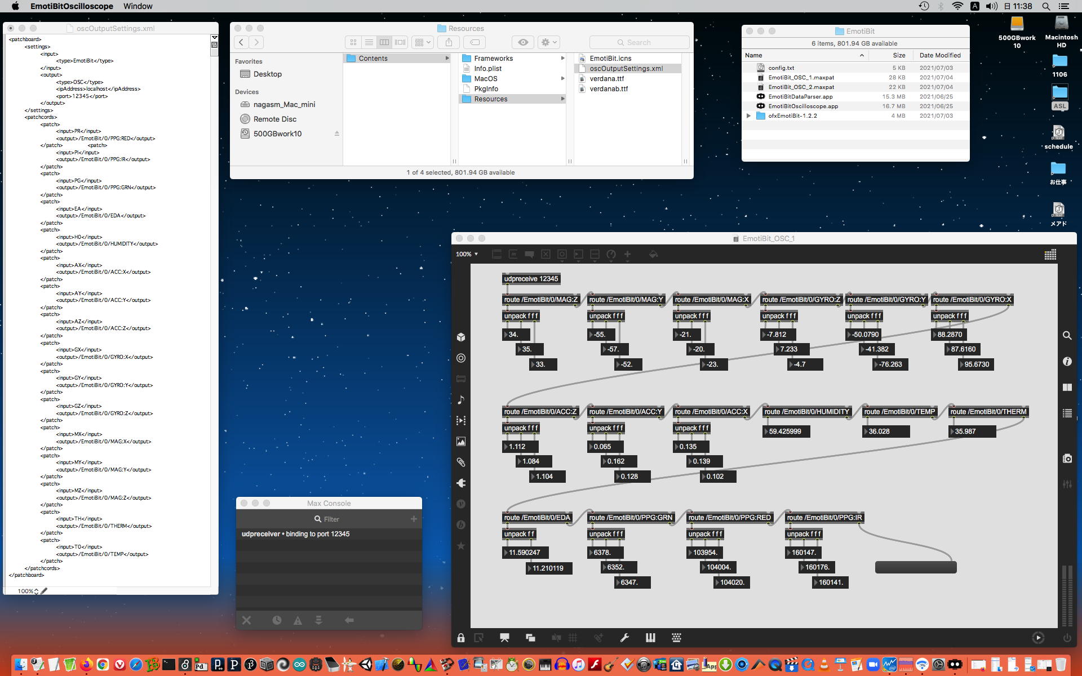Click the Finder back navigation button
Viewport: 1082px width, 676px height.
241,42
